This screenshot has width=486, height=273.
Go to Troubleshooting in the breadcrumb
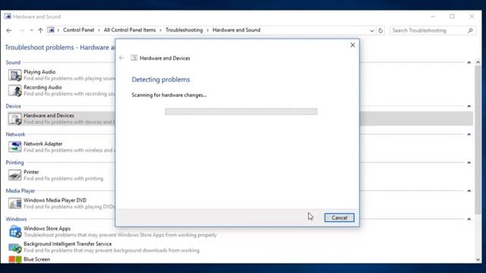coord(184,30)
